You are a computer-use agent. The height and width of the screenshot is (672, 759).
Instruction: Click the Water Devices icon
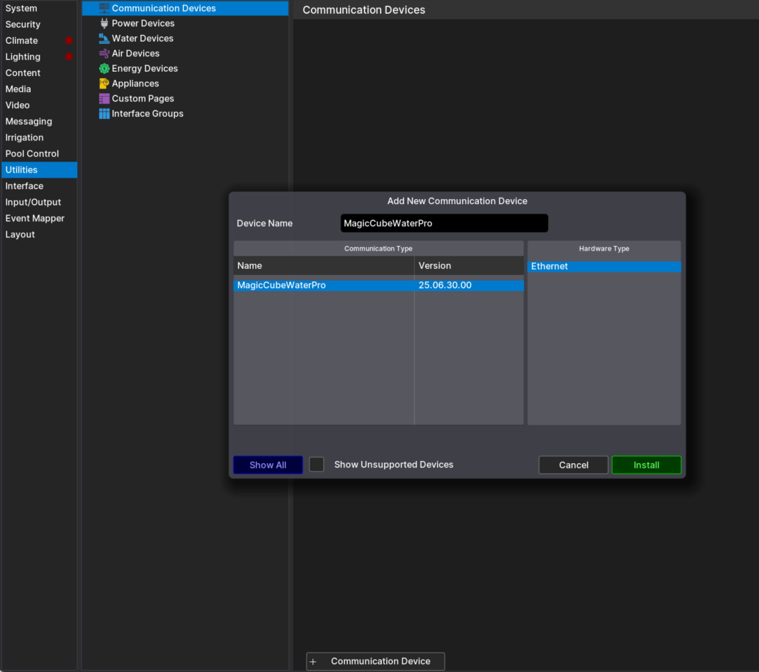tap(104, 38)
